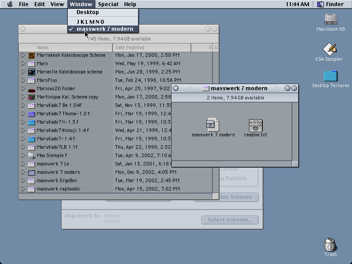Click masswerk 7 modern list icon
Image resolution: width=352 pixels, height=264 pixels.
tap(32, 172)
